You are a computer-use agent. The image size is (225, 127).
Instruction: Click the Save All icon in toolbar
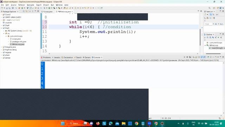(9, 8)
